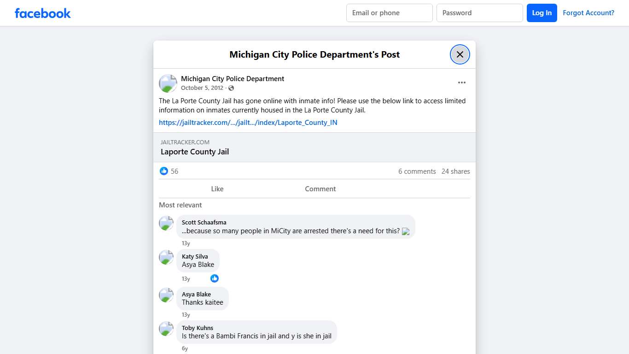The image size is (629, 354).
Task: Click the globe privacy icon next to the post date
Action: (233, 88)
